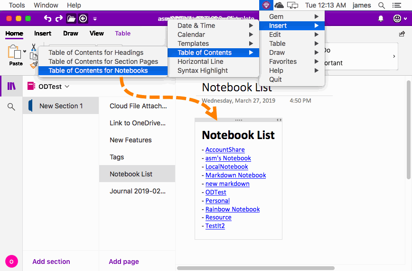Open Notification Center list icon
Viewport: 412px width, 271px height.
coord(396,5)
